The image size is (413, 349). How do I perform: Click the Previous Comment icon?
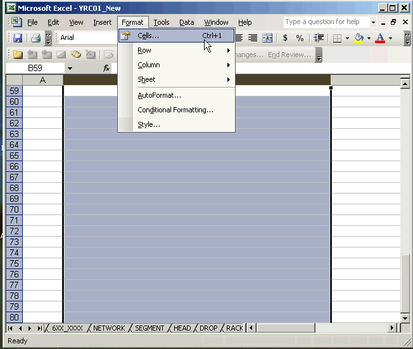32,55
